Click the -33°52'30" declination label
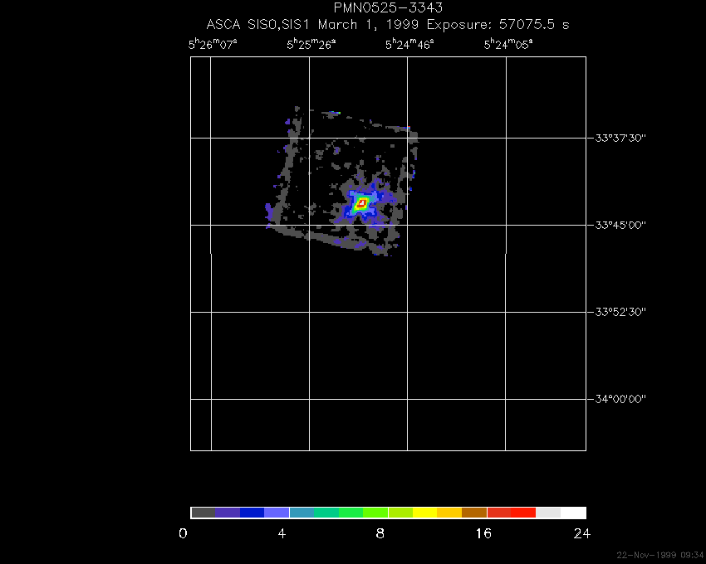 coord(618,312)
